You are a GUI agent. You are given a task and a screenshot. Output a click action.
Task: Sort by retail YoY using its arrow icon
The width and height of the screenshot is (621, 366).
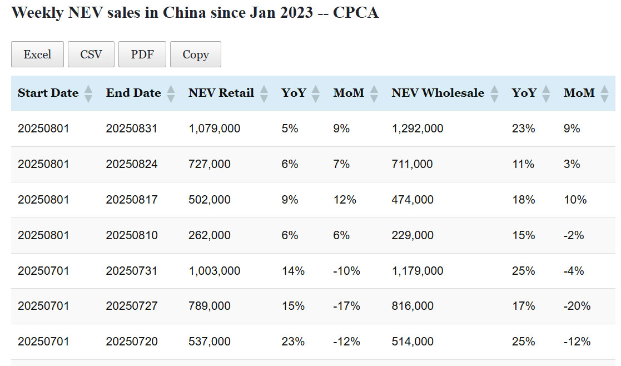(x=316, y=93)
